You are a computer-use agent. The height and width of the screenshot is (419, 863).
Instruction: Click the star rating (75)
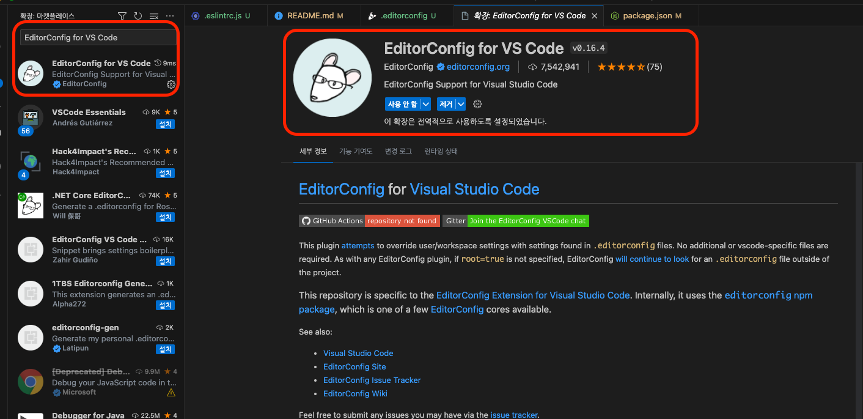[630, 67]
